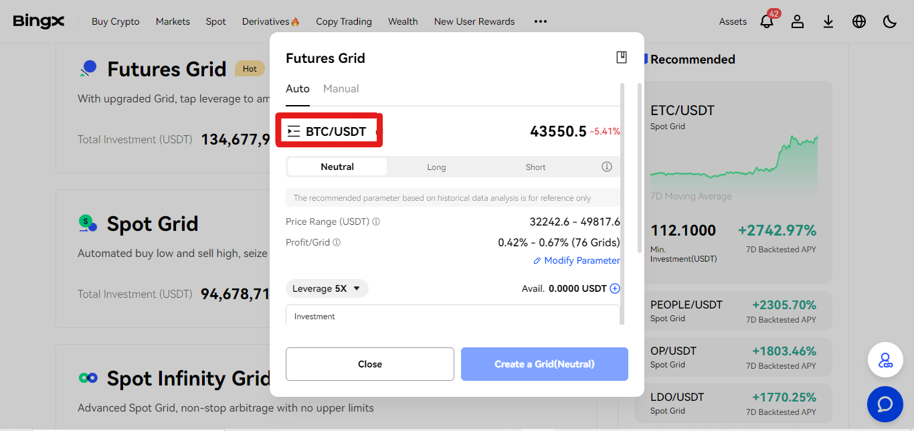Open the Derivatives menu
This screenshot has height=431, width=914.
pos(271,21)
